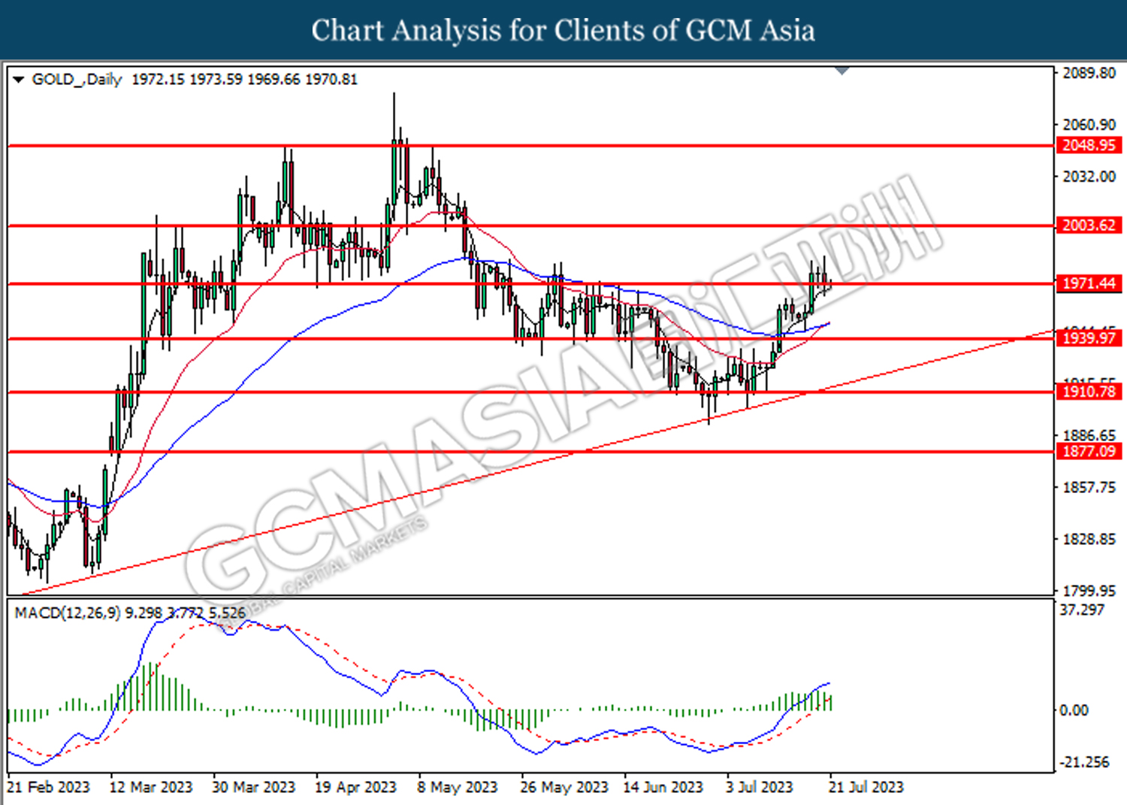The width and height of the screenshot is (1127, 805).
Task: Click the OHLC values 1972.15 1973.59 1969.66 1970.81
Action: coord(245,80)
